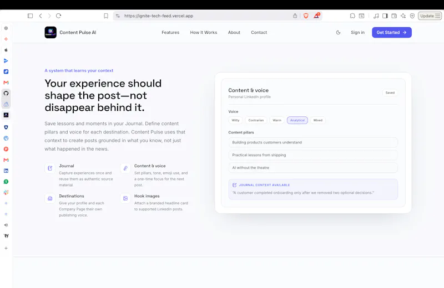
Task: Reload the page
Action: (x=59, y=16)
